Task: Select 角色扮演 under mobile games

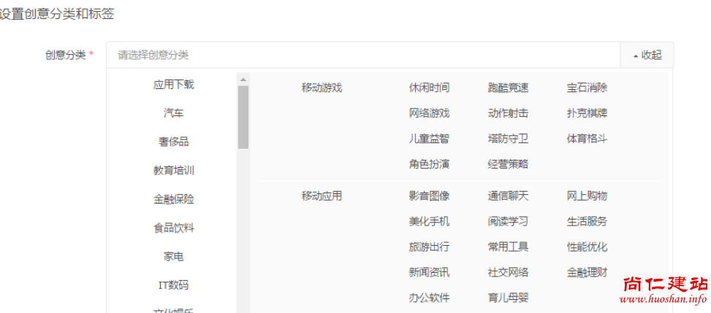Action: tap(429, 164)
